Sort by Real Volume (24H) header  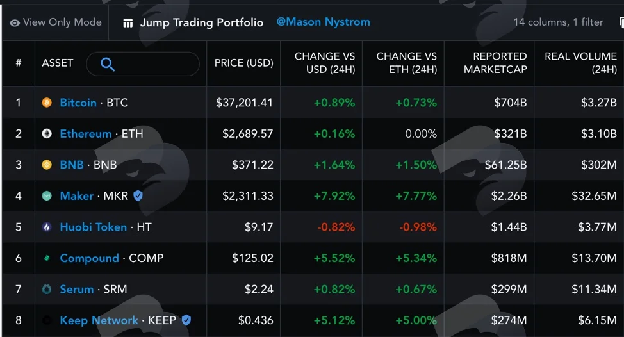point(580,63)
